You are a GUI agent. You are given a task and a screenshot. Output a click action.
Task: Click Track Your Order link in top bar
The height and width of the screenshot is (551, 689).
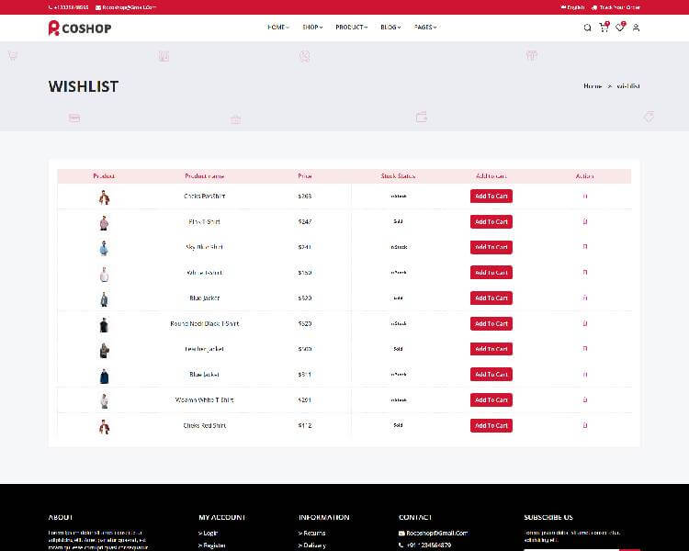click(x=620, y=7)
